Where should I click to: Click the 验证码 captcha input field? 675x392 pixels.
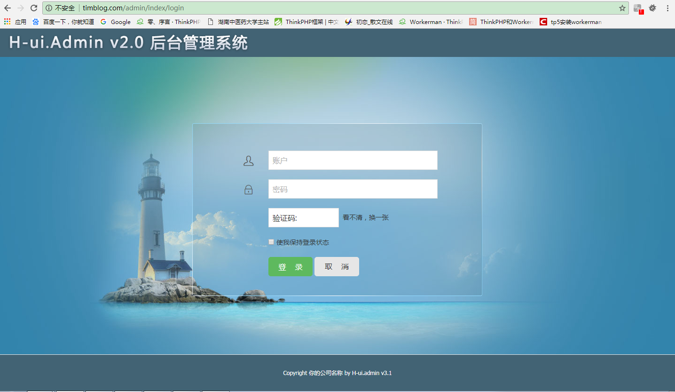coord(304,218)
